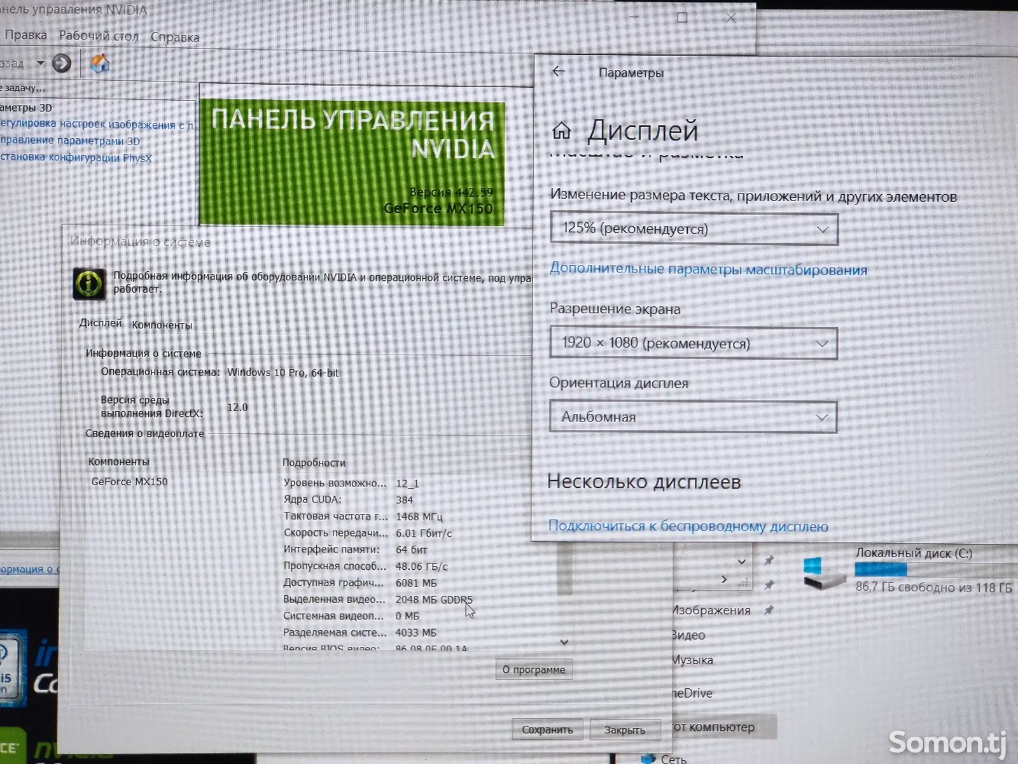Open the Правка menu
The width and height of the screenshot is (1018, 764).
tap(25, 35)
